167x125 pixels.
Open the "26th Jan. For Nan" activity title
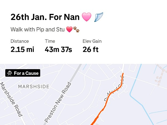point(45,17)
